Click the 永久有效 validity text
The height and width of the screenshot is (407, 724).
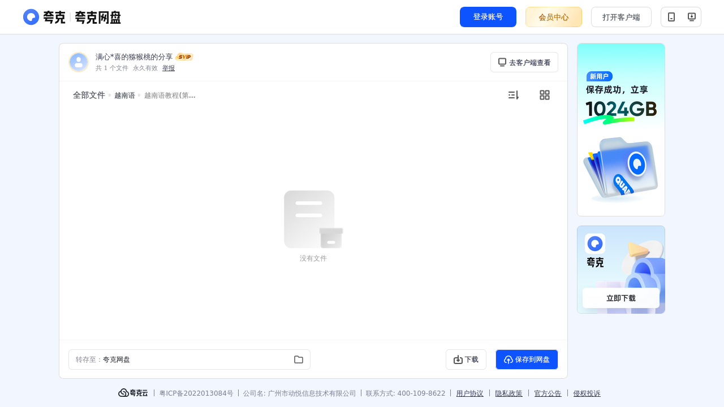pos(145,68)
